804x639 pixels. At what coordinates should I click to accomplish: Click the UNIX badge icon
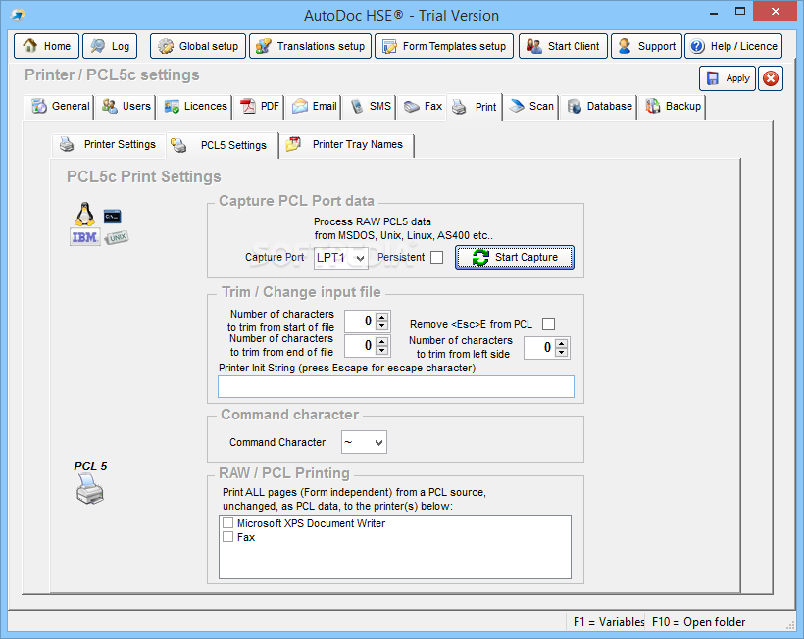(x=117, y=238)
